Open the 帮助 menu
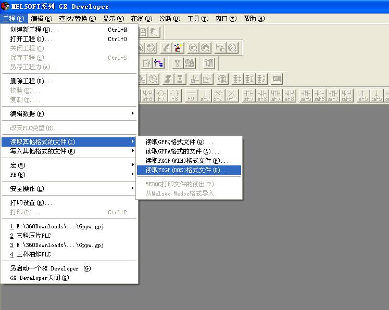This screenshot has width=389, height=310. [254, 19]
